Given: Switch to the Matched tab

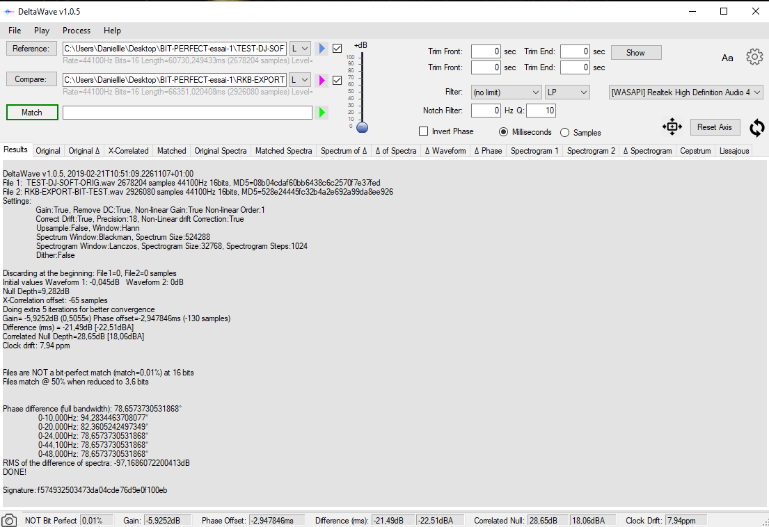Looking at the screenshot, I should click(x=172, y=151).
